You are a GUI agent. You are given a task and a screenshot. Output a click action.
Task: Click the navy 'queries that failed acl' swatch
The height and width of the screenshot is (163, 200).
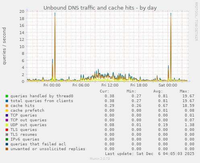[7, 144]
